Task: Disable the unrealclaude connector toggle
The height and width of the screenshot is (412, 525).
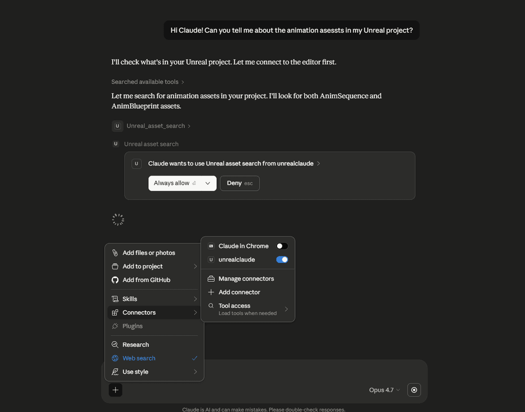Action: tap(282, 260)
